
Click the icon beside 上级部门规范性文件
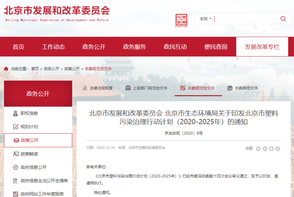pos(128,88)
